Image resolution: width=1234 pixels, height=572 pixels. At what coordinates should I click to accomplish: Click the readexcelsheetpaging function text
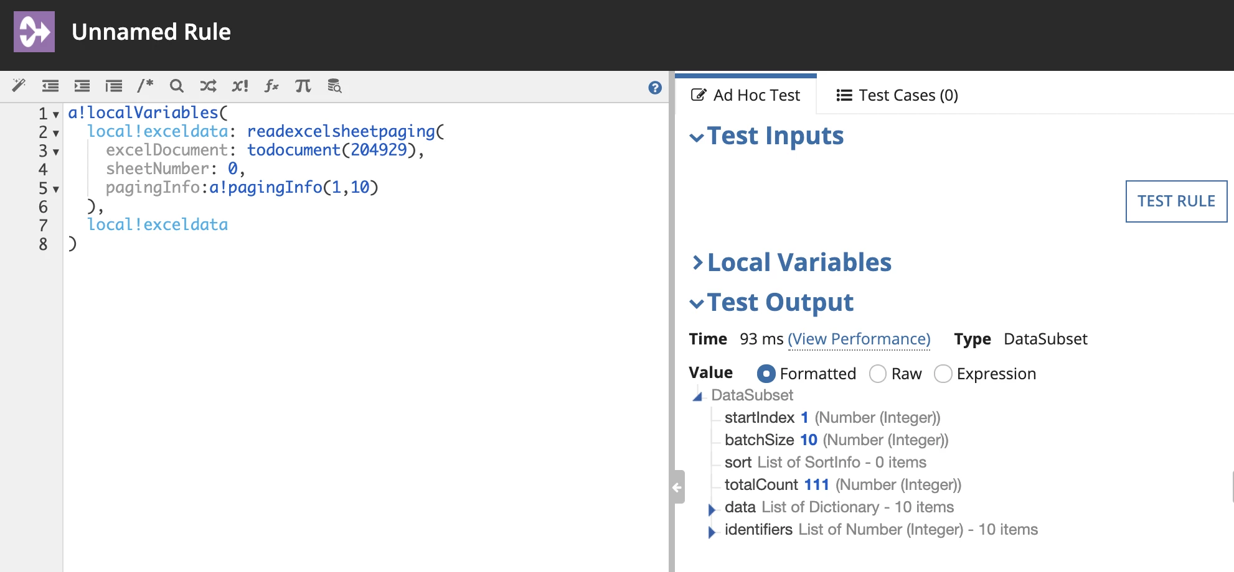pos(341,131)
